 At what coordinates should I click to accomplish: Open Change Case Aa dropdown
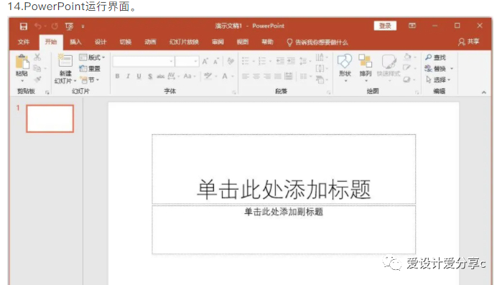189,76
